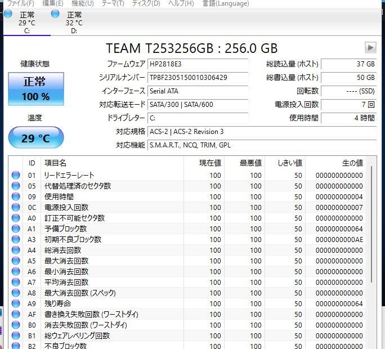Click the serial number field TPBF2305150010306429
385x349 pixels.
198,78
